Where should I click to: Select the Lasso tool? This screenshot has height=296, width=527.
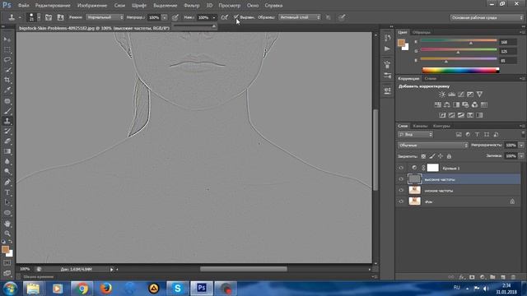pos(7,60)
